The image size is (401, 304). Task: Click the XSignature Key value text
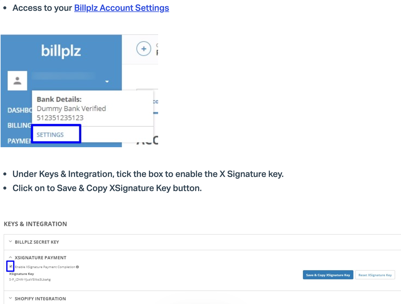pyautogui.click(x=30, y=279)
